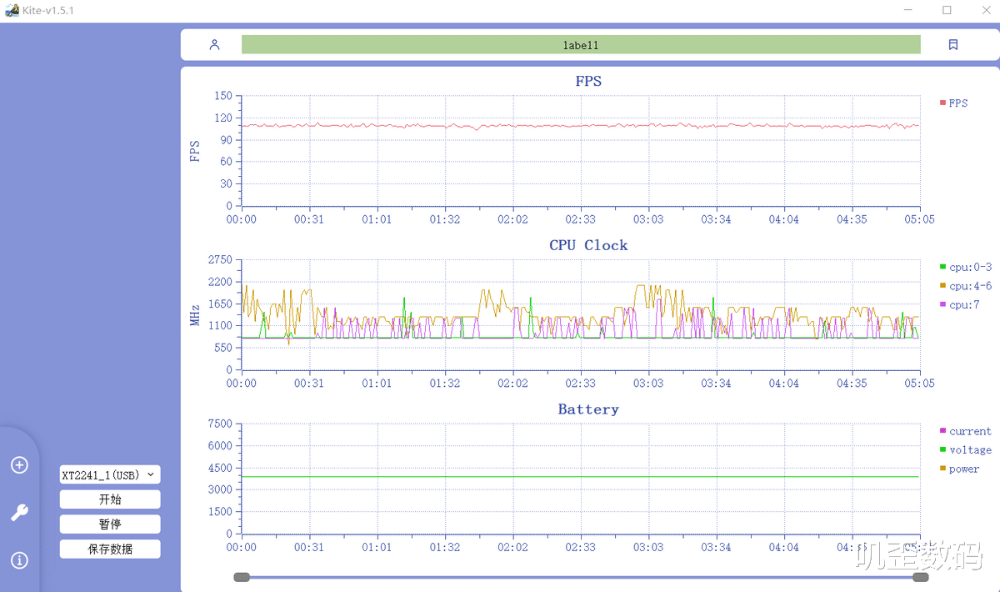Toggle the cpu:4-6 legend entry
Viewport: 1000px width, 592px height.
click(x=966, y=286)
